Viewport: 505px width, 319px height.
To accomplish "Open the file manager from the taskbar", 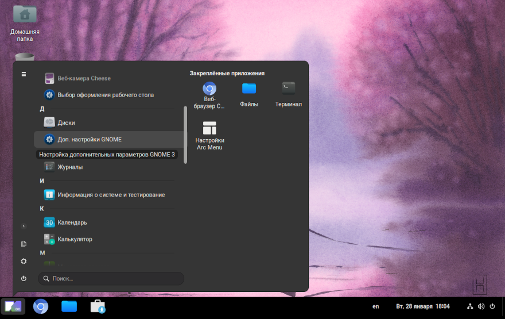I will coord(69,307).
